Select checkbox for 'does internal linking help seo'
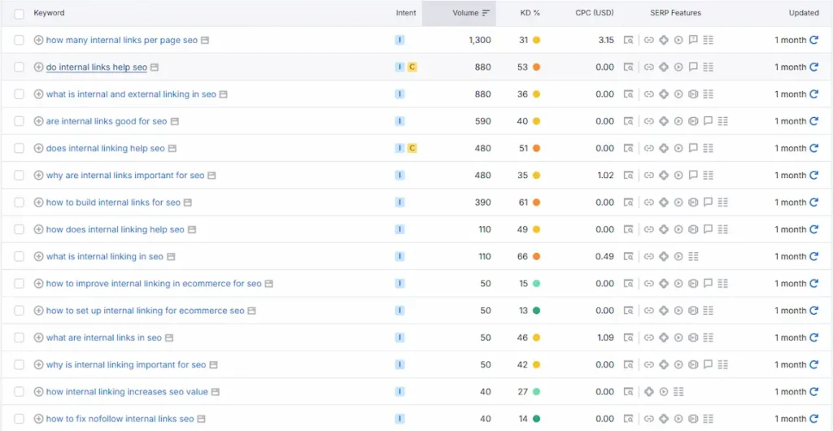 pos(20,148)
